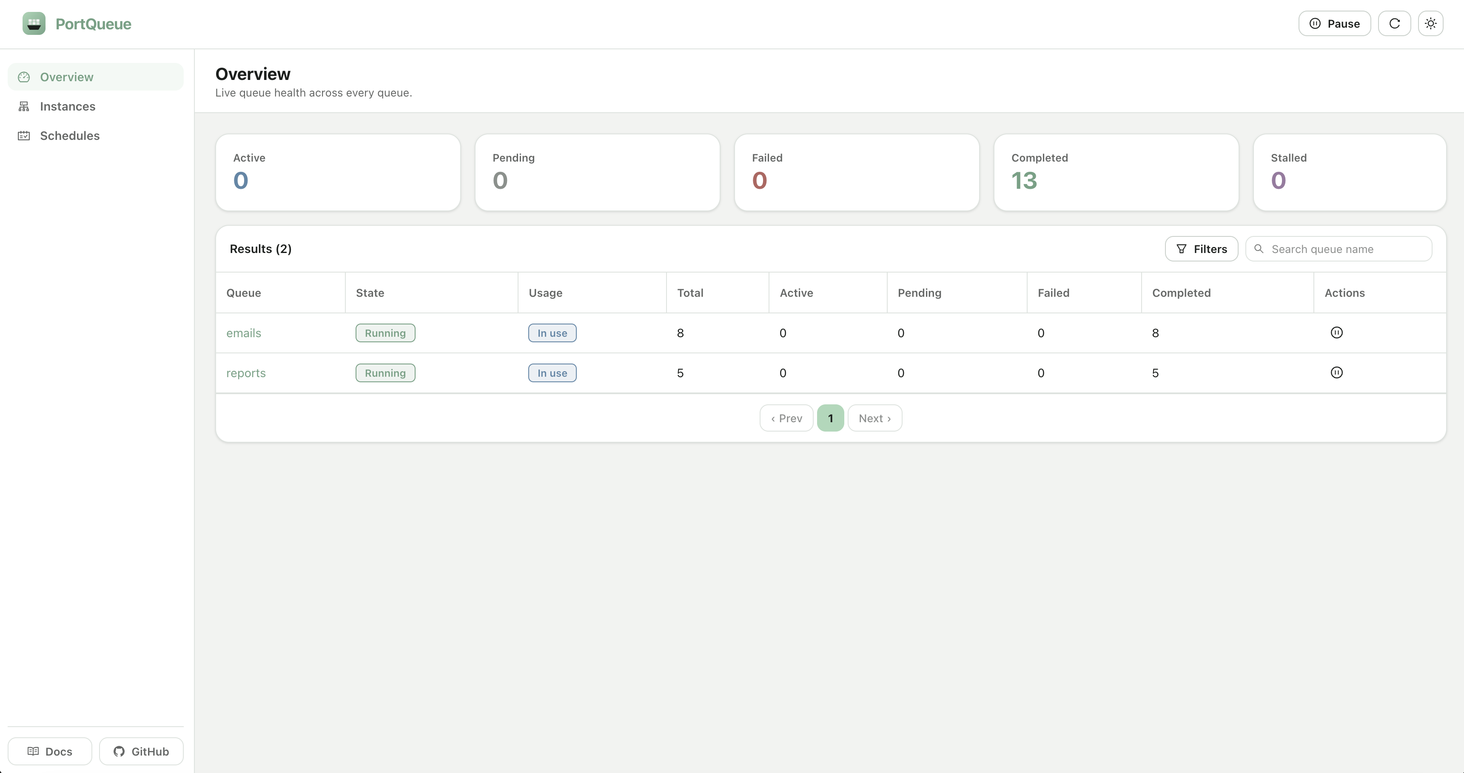Click the Total value 8 for emails
Image resolution: width=1464 pixels, height=773 pixels.
pos(680,333)
